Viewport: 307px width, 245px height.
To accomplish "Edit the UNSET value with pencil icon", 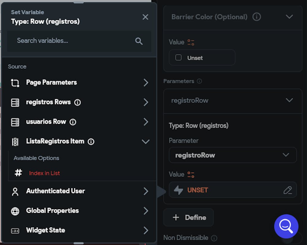I will coord(288,190).
